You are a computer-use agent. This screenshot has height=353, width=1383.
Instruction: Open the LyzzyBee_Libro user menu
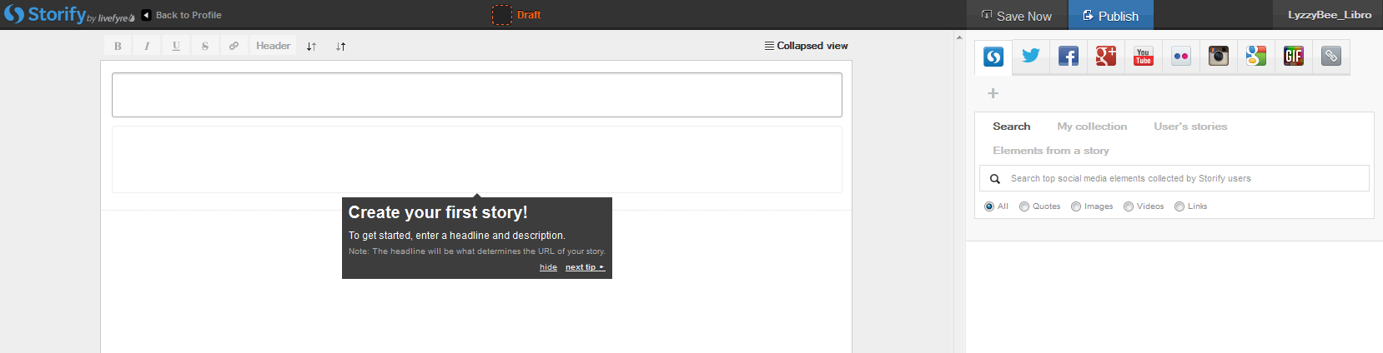click(1329, 15)
